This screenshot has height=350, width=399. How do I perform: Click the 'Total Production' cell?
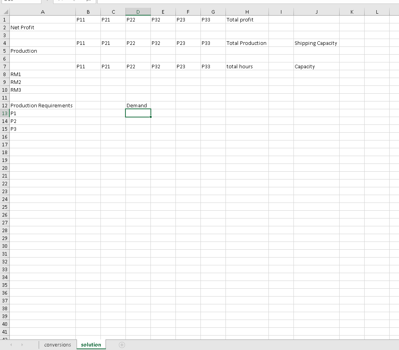[247, 43]
